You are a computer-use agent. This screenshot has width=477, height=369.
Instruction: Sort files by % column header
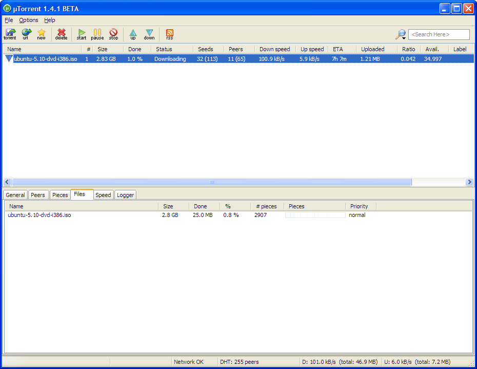tap(235, 206)
